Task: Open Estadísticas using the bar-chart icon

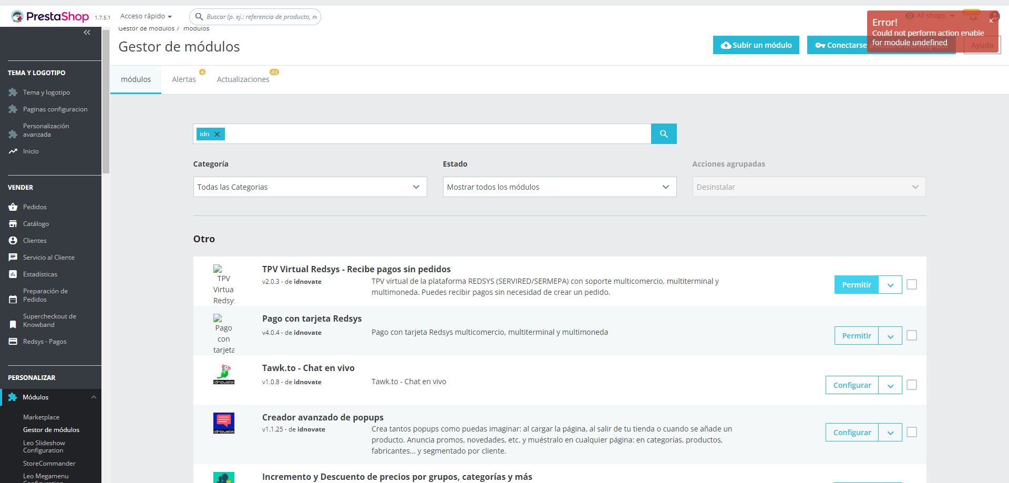Action: click(13, 274)
